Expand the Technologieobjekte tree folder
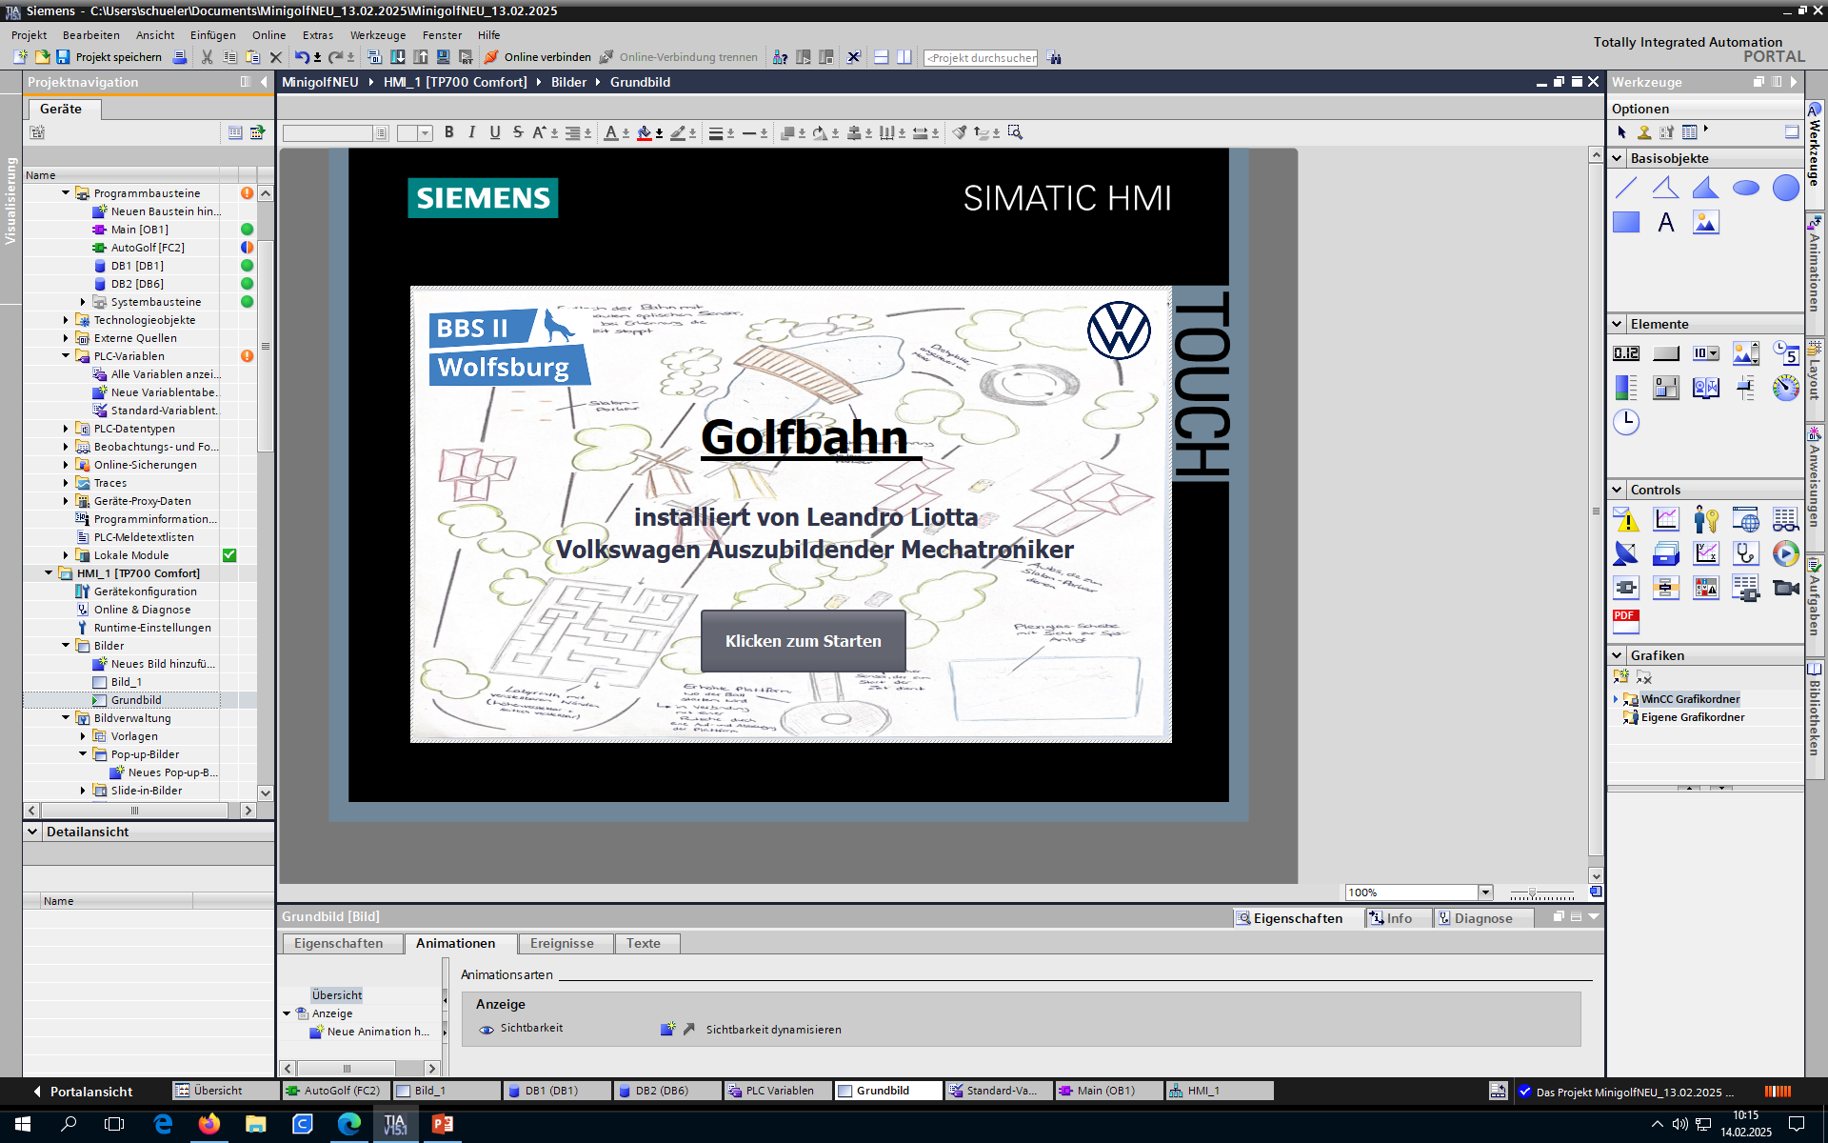 pos(66,320)
